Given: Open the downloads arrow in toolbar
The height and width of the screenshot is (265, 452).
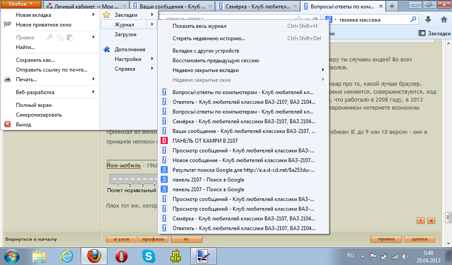Looking at the screenshot, I should [x=428, y=19].
